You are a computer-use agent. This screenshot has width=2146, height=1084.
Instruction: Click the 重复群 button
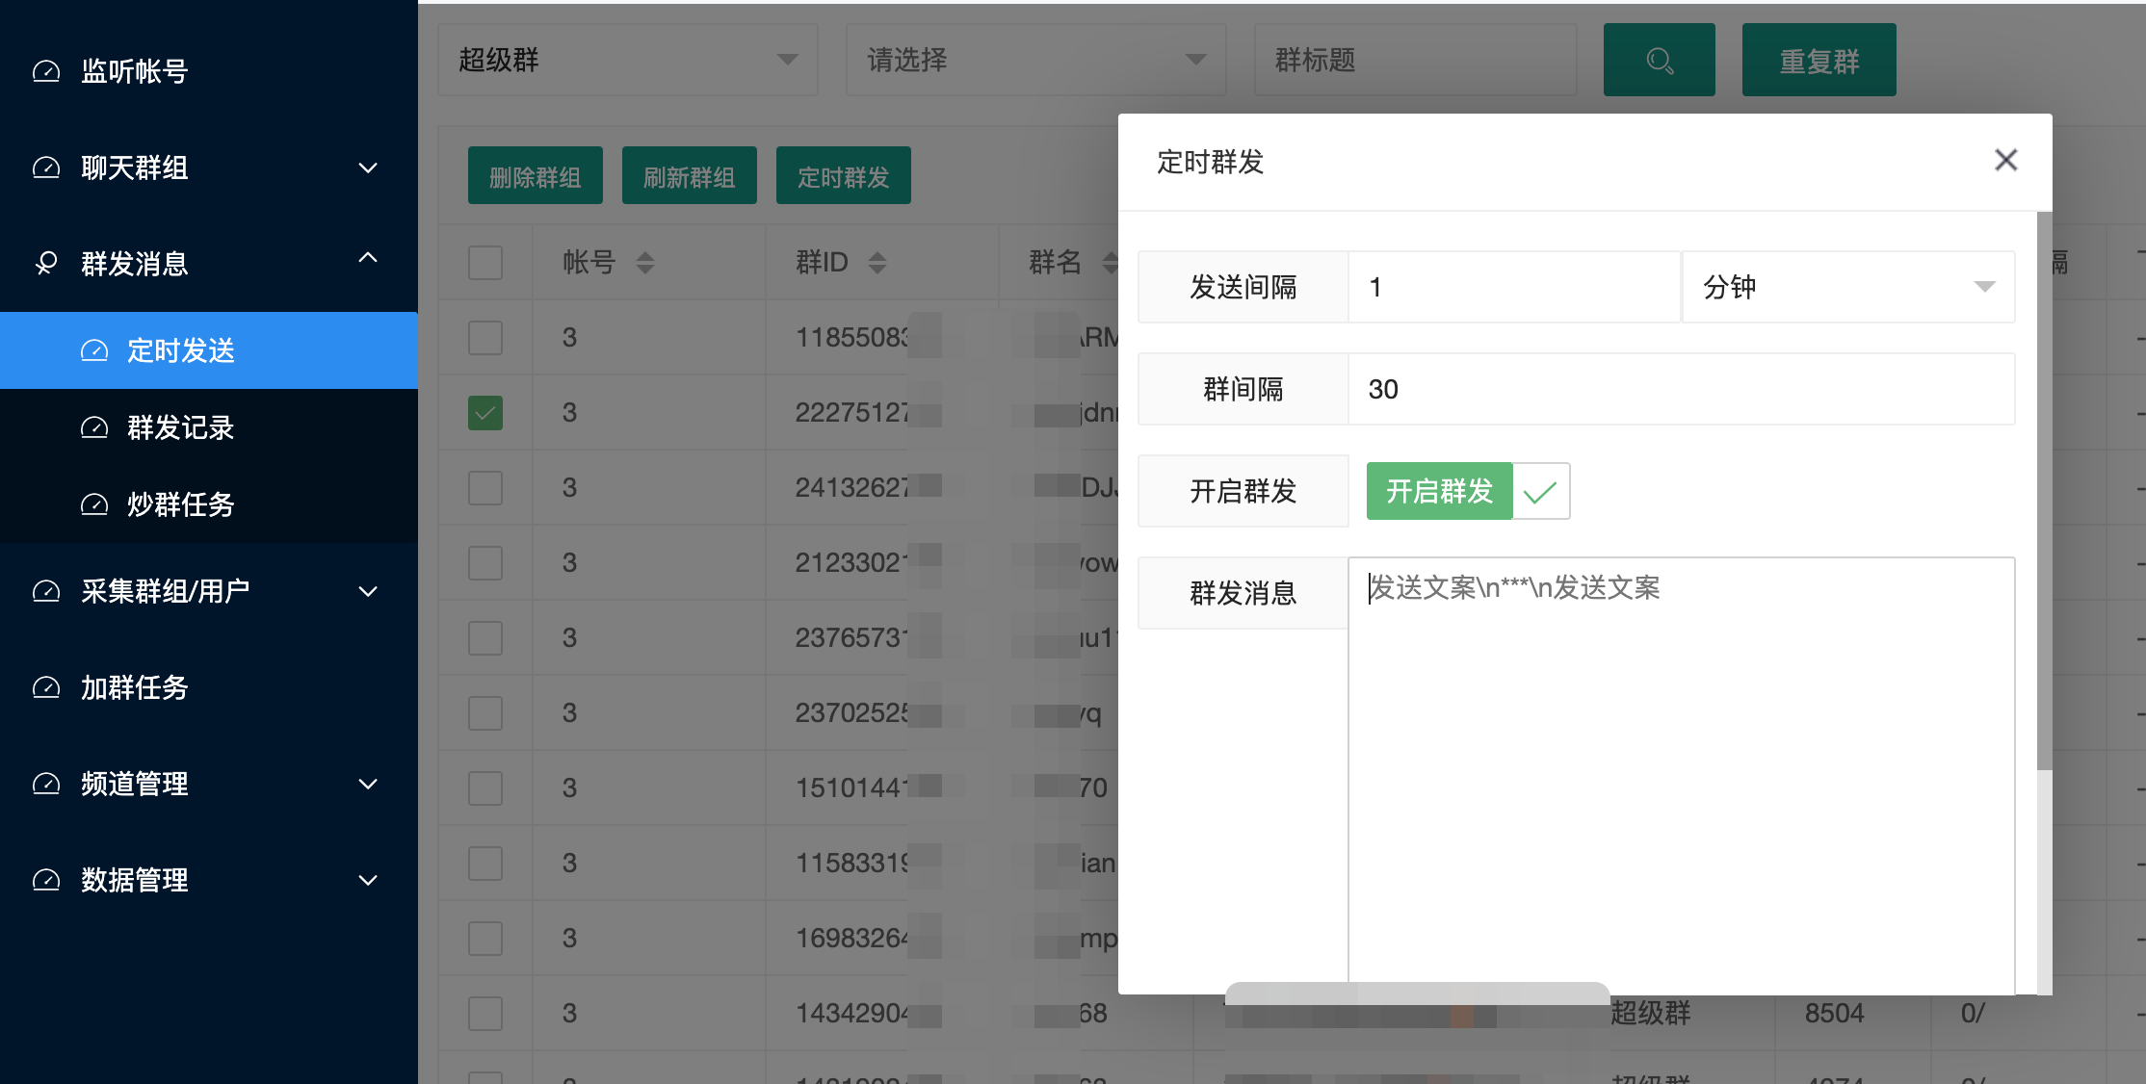point(1819,60)
